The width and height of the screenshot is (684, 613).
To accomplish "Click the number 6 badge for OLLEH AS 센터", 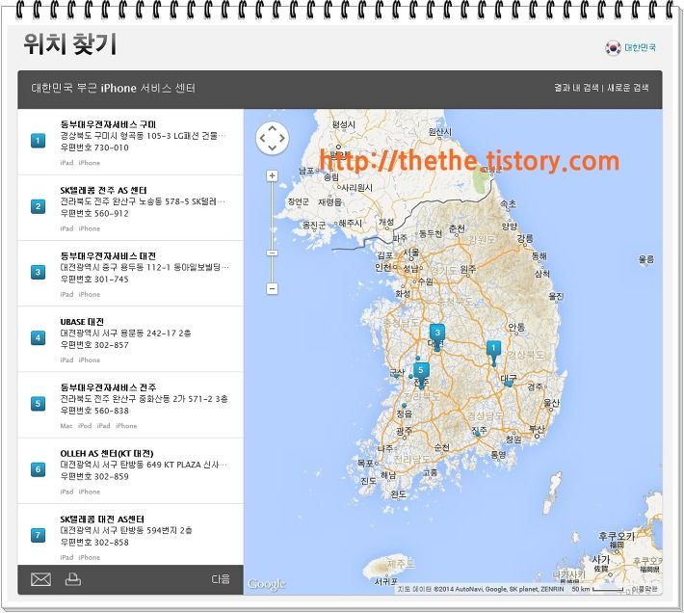I will [x=38, y=469].
